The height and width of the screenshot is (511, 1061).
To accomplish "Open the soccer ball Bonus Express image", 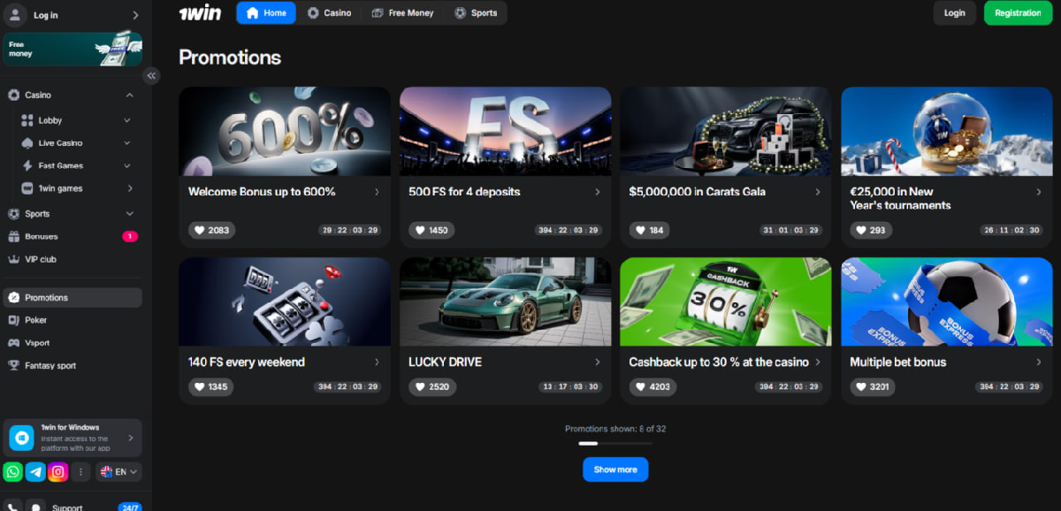I will pos(947,301).
